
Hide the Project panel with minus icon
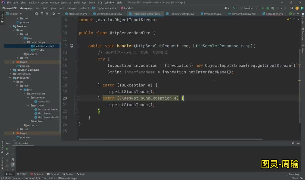point(59,14)
